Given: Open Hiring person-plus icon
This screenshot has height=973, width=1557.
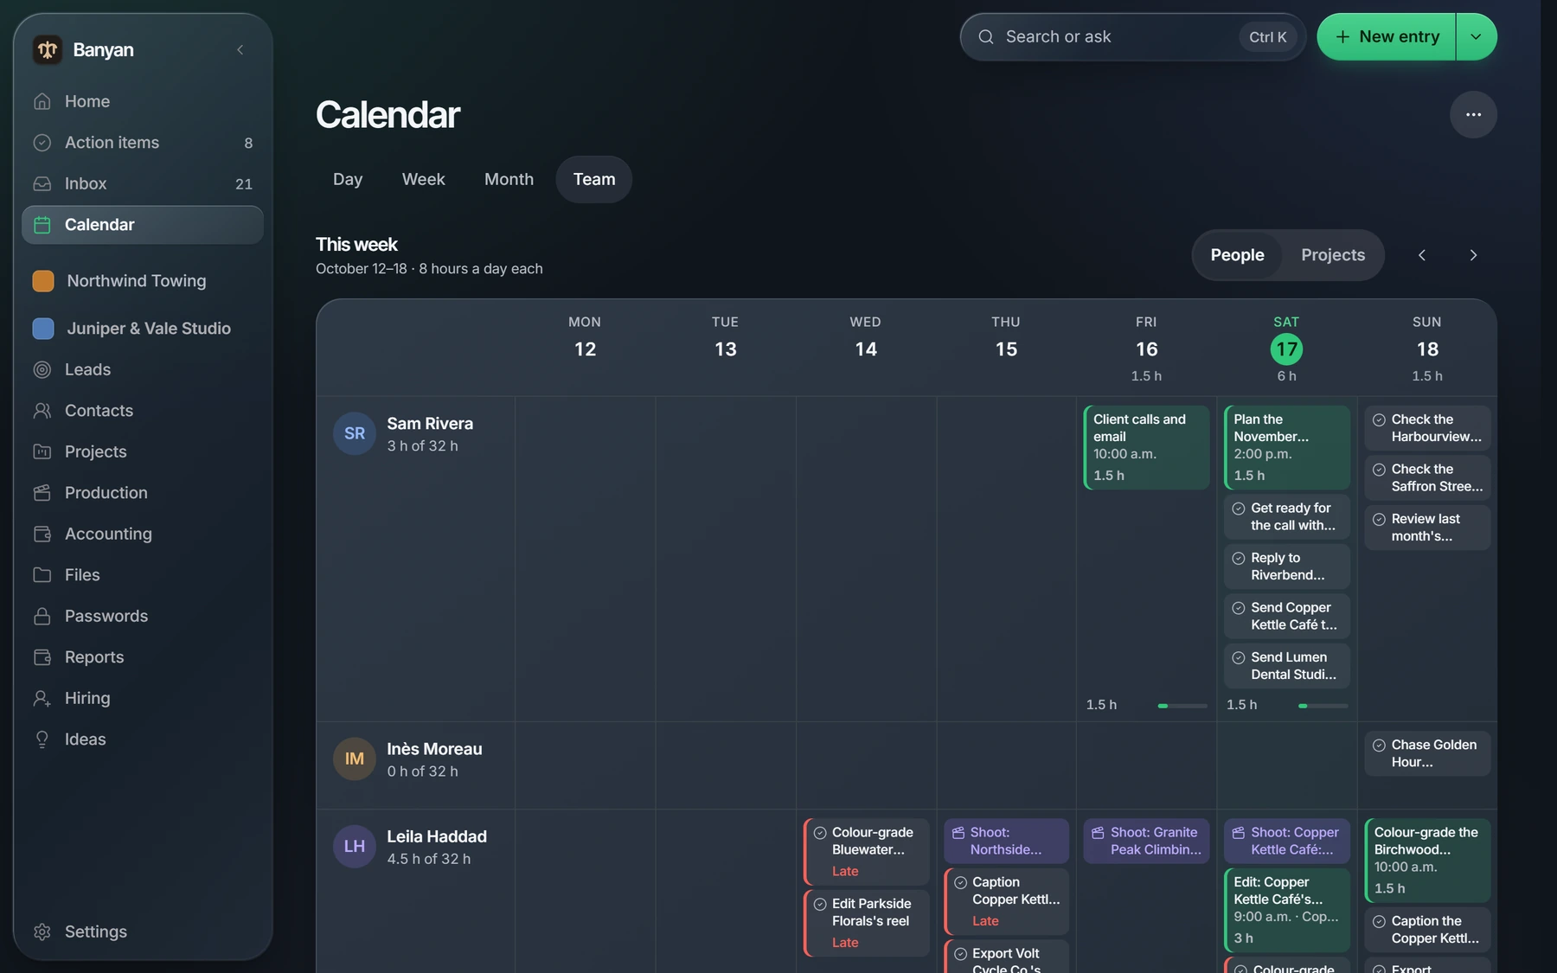Looking at the screenshot, I should [42, 698].
